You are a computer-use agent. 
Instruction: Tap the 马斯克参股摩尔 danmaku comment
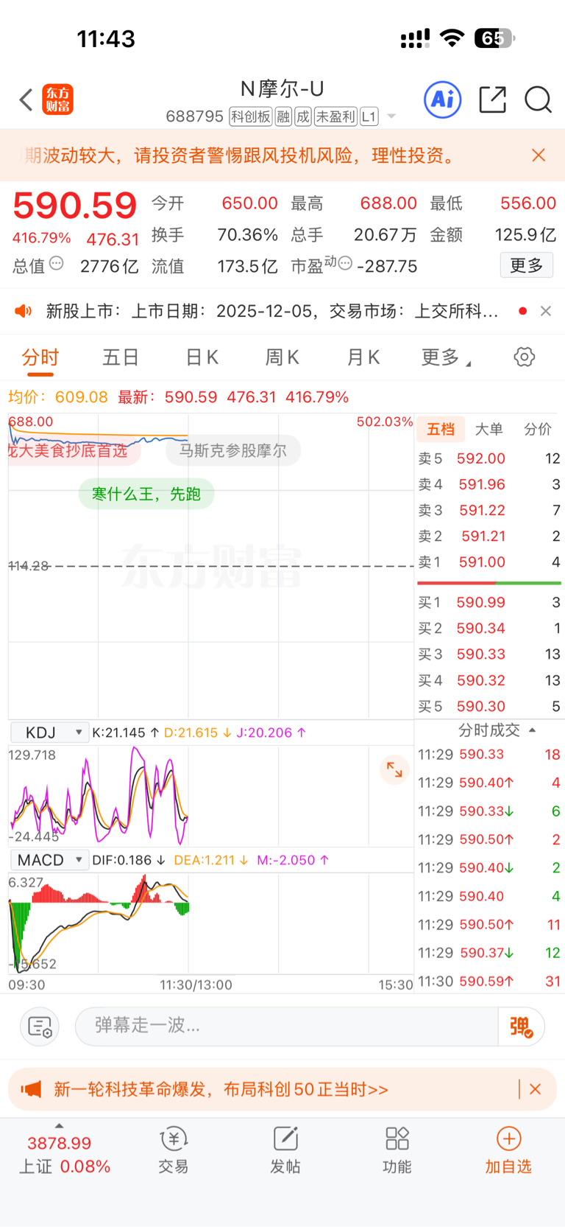(x=233, y=450)
